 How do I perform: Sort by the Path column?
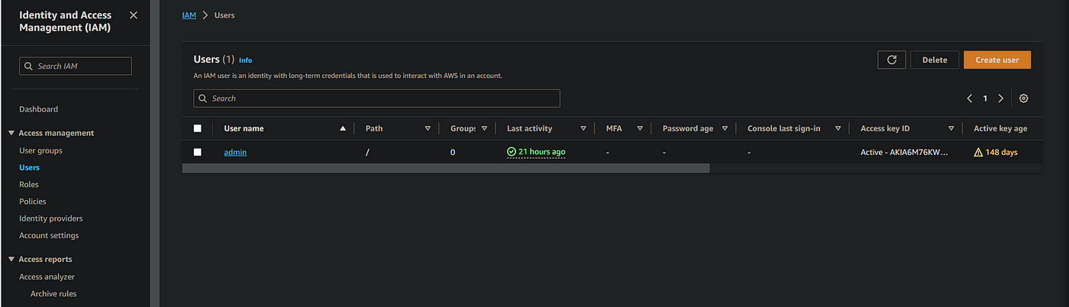tap(428, 128)
